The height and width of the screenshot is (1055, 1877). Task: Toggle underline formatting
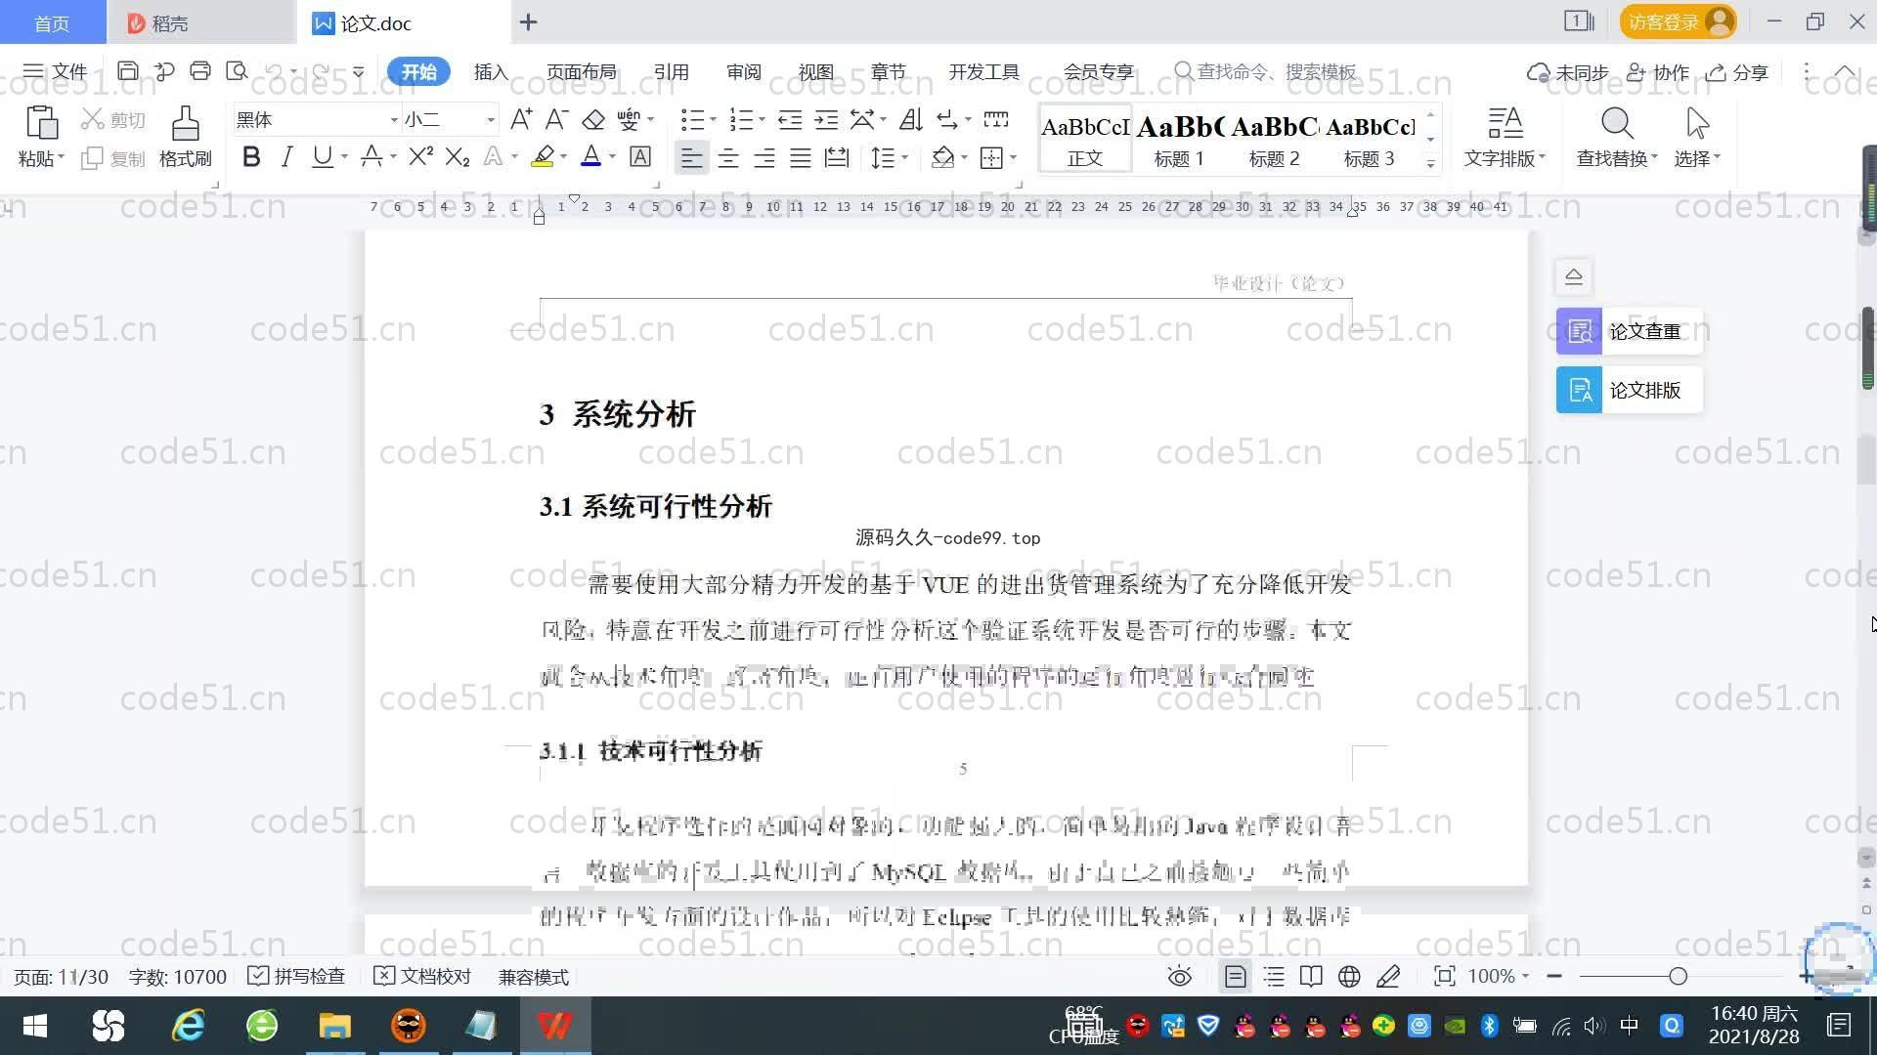pos(322,156)
